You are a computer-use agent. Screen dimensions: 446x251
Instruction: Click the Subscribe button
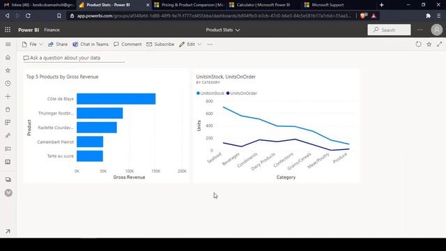(x=160, y=44)
